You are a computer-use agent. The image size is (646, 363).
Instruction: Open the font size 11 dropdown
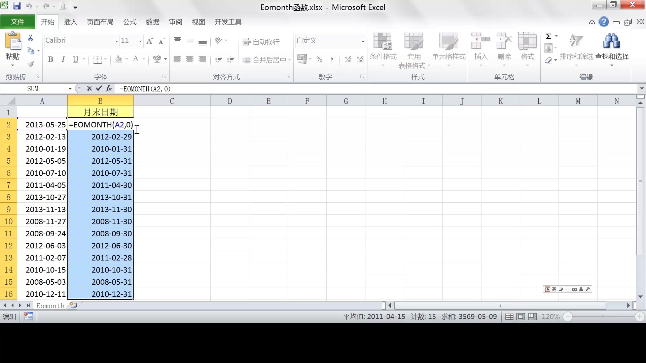[x=140, y=41]
